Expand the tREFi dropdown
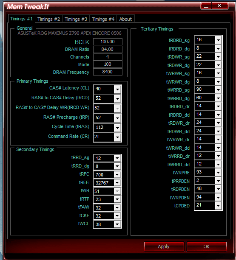 click(117, 183)
